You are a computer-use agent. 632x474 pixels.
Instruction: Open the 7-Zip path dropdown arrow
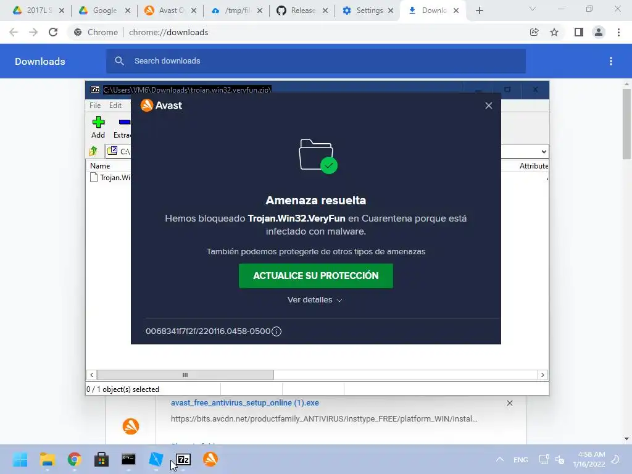click(x=544, y=152)
